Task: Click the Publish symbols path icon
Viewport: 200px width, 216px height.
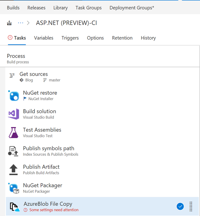Action: 14,151
